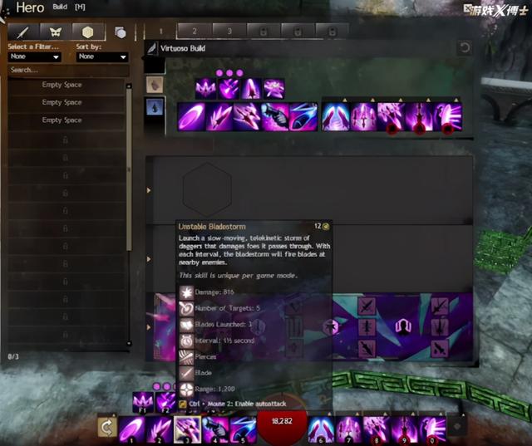Select middle trait in the middle trait column

coord(367,328)
